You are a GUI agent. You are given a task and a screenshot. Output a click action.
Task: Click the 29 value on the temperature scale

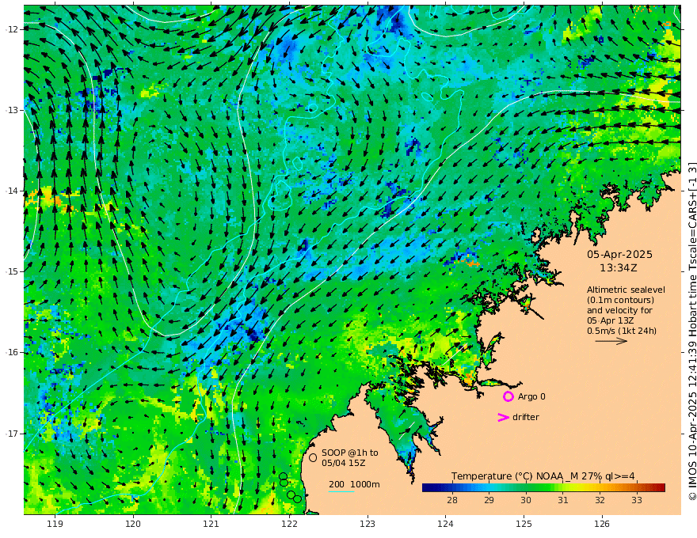point(489,500)
